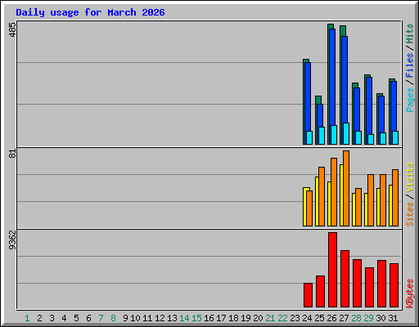Image resolution: width=419 pixels, height=327 pixels.
Task: Select the orange Sites bar for day 26
Action: [x=334, y=192]
